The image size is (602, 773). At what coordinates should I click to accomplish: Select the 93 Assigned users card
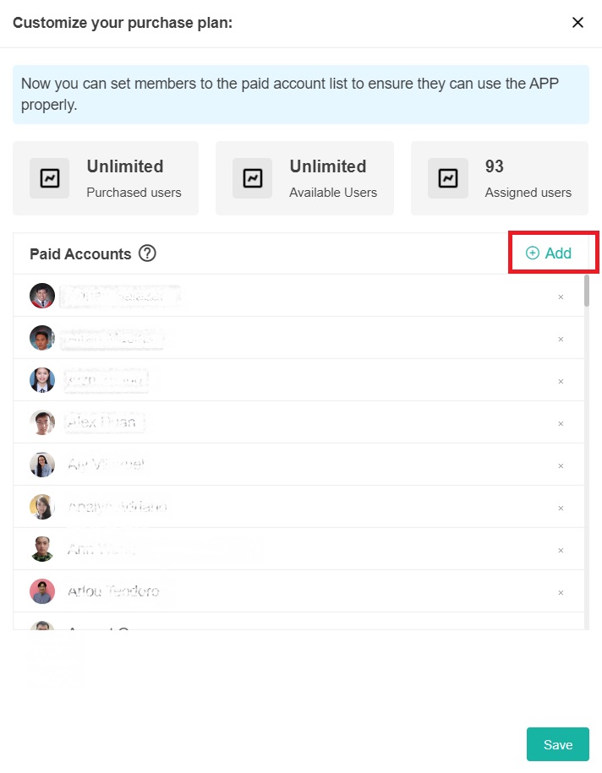pos(500,178)
